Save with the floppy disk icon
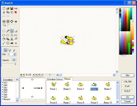Viewport: 137px width, 106px height. click(12, 8)
